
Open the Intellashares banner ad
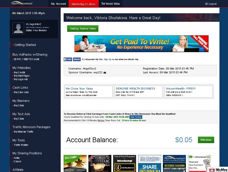[125, 163]
